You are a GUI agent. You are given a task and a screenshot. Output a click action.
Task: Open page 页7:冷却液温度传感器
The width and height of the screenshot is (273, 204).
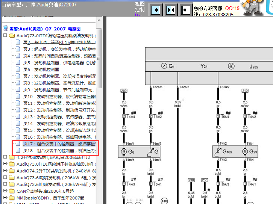pyautogui.click(x=59, y=76)
